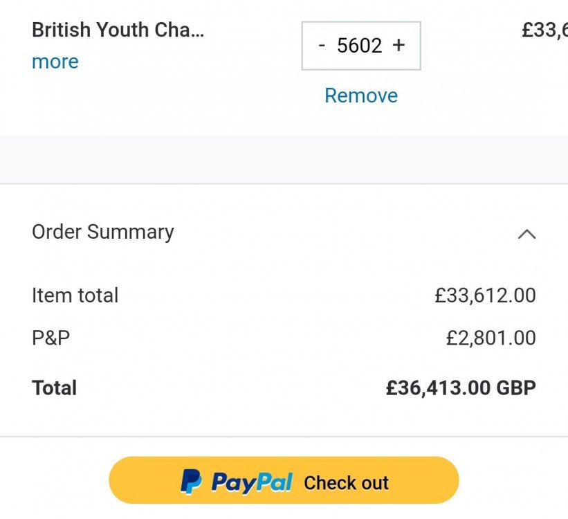The image size is (568, 519).
Task: Click the grey divider band above Order Summary
Action: click(x=284, y=159)
